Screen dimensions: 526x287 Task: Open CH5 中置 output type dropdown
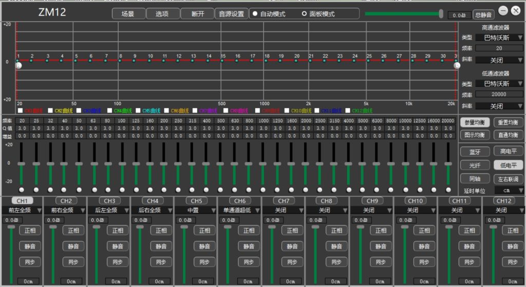[x=196, y=210]
